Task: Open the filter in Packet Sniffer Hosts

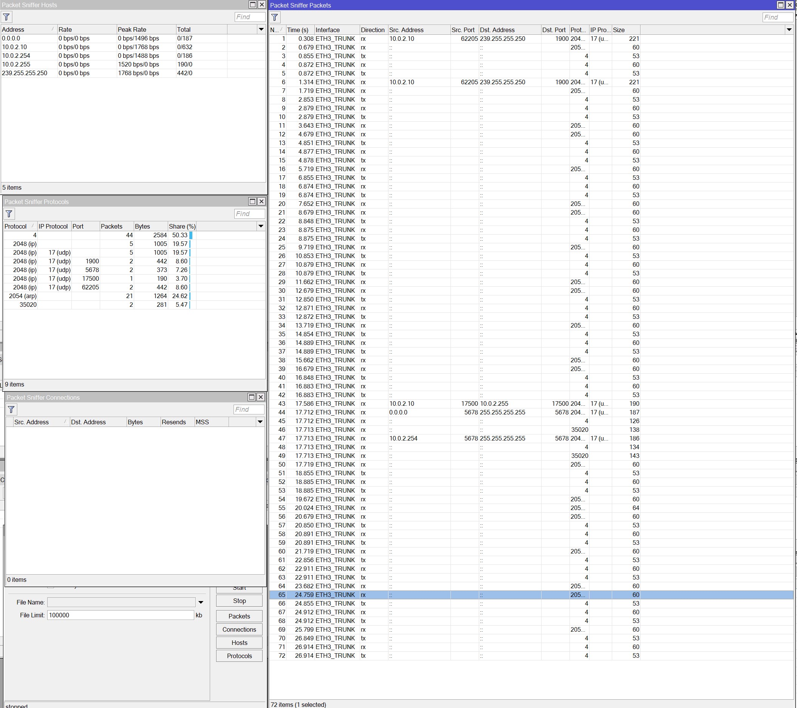Action: [6, 17]
